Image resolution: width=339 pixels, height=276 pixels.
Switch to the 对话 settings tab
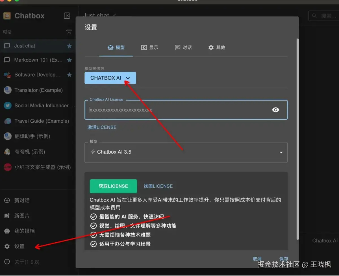point(183,47)
